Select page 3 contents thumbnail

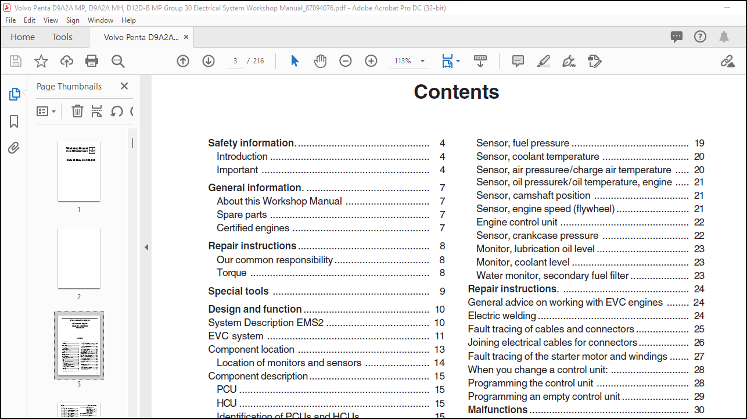click(x=79, y=345)
